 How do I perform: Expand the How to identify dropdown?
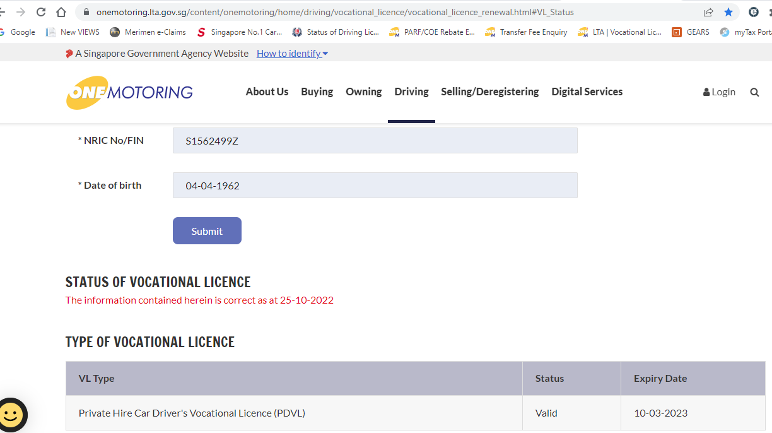pos(292,54)
